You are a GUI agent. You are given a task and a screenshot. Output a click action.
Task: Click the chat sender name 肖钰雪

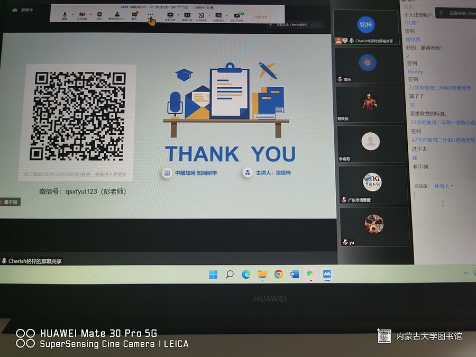(413, 40)
